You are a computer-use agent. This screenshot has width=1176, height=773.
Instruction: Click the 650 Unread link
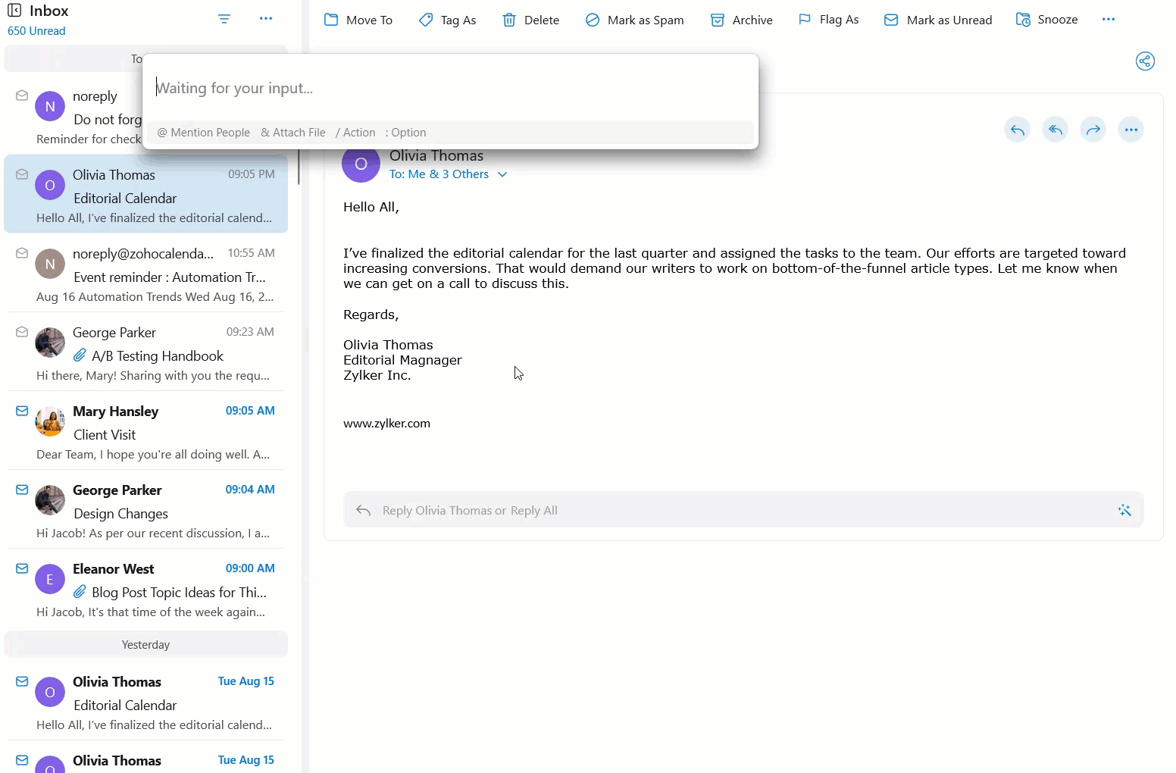pyautogui.click(x=36, y=31)
